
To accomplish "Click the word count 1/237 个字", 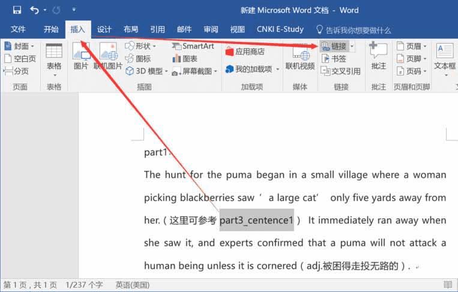I will coord(84,285).
